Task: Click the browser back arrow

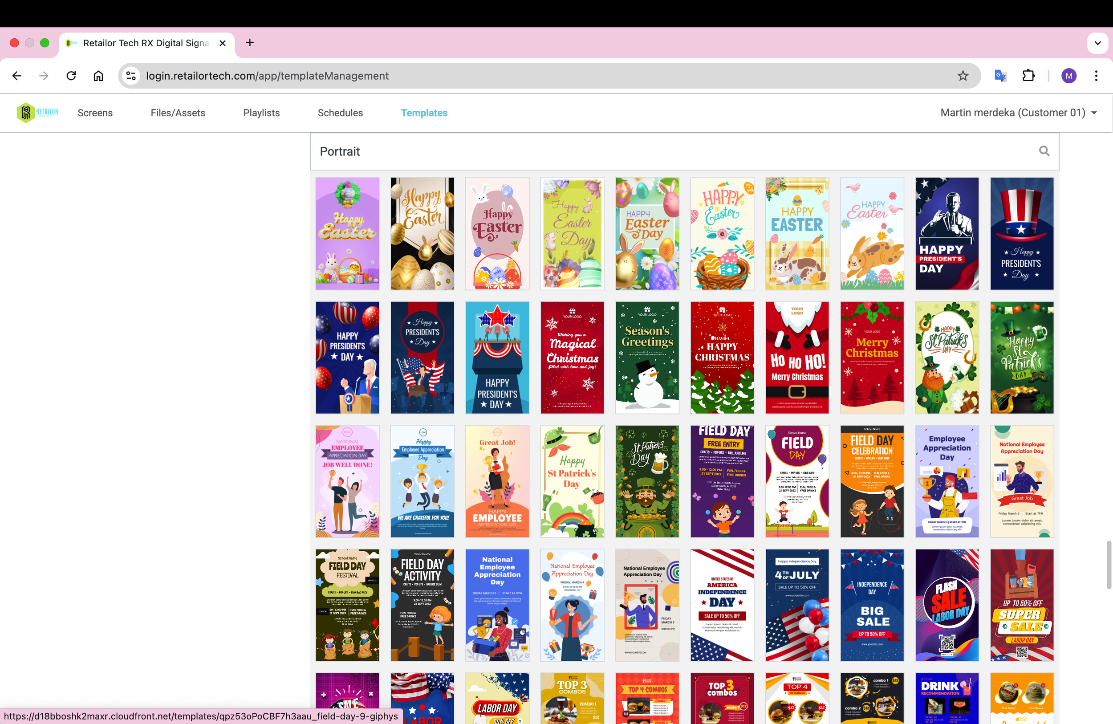Action: point(17,76)
